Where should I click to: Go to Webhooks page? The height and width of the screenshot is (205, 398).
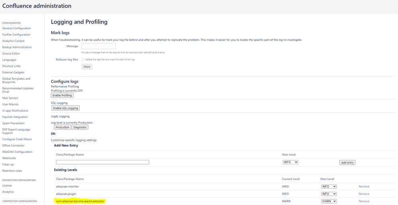pyautogui.click(x=9, y=158)
